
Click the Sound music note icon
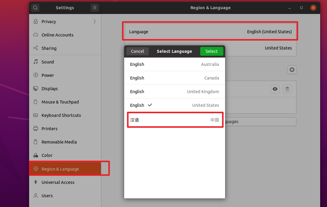36,62
